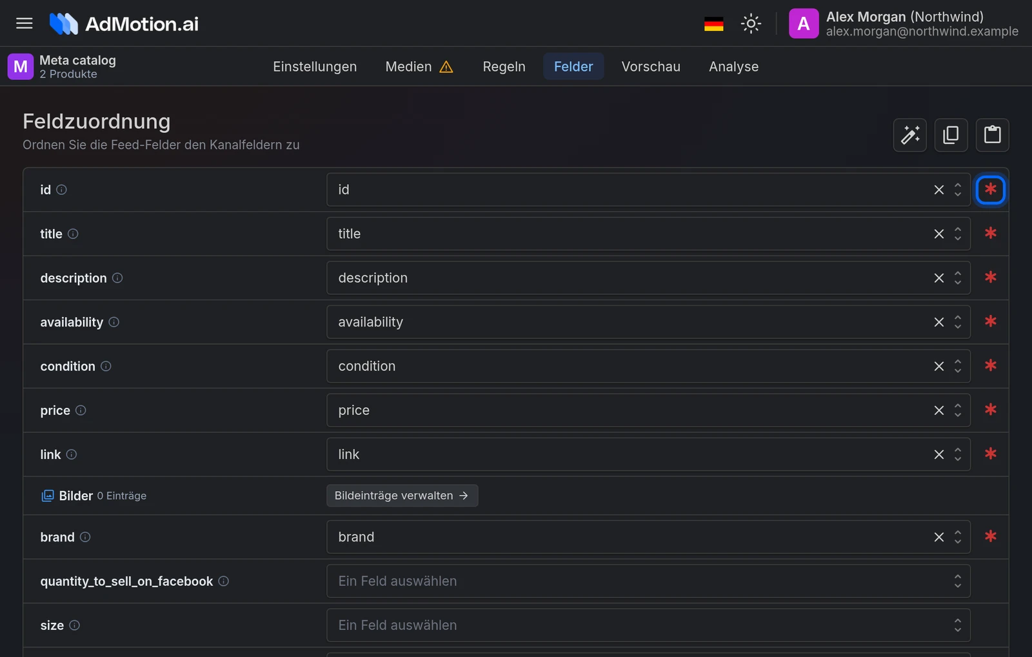Viewport: 1032px width, 657px height.
Task: Select a field for size
Action: [x=648, y=625]
